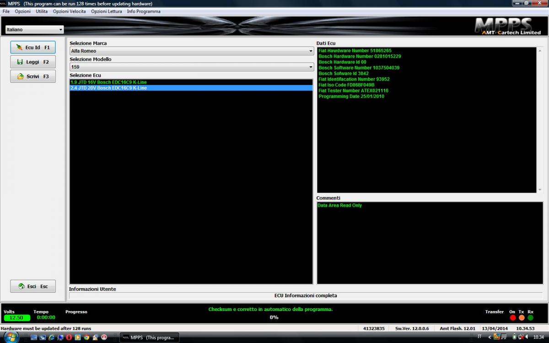Launch Internet Explorer from Quick Launch
The width and height of the screenshot is (549, 343).
[51, 338]
